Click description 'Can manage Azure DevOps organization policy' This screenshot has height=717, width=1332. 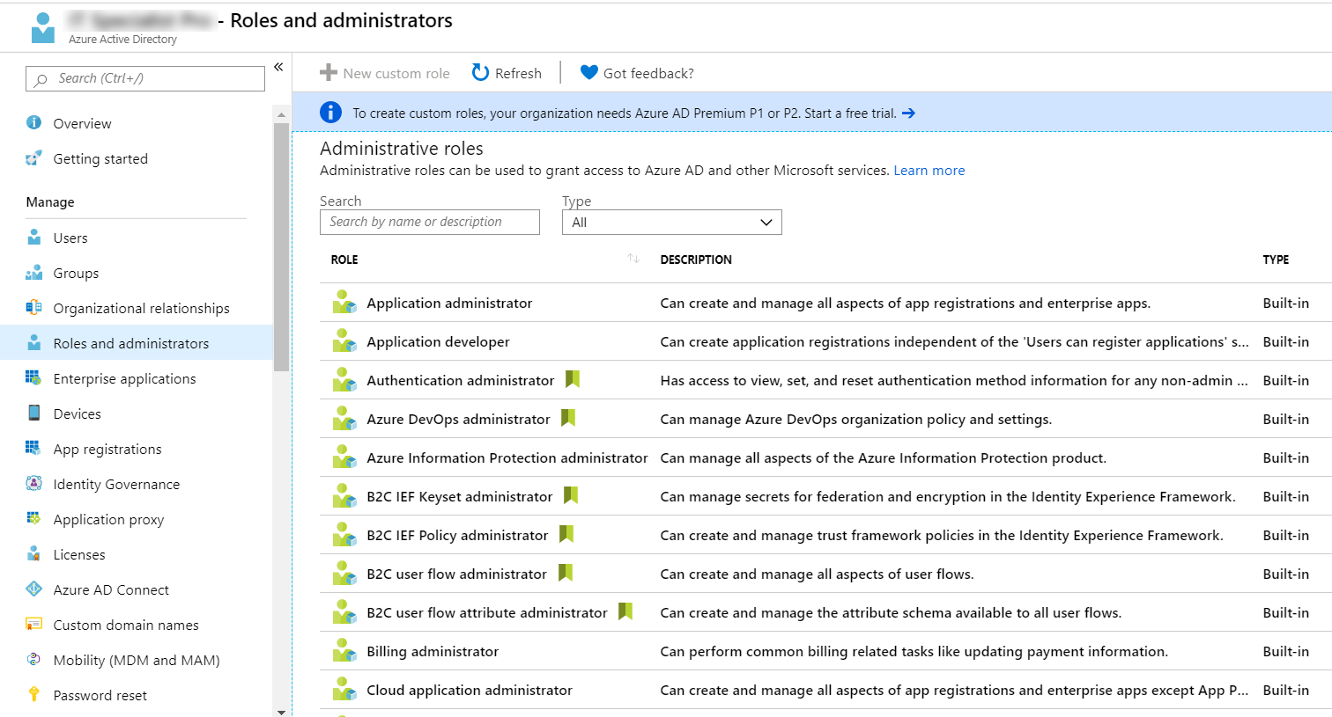click(855, 419)
